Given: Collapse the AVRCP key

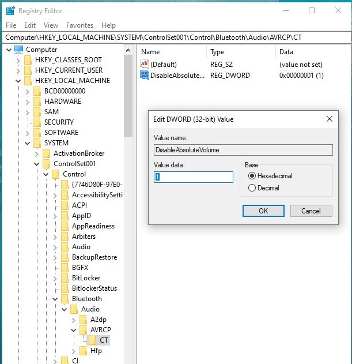Looking at the screenshot, I should click(x=74, y=330).
